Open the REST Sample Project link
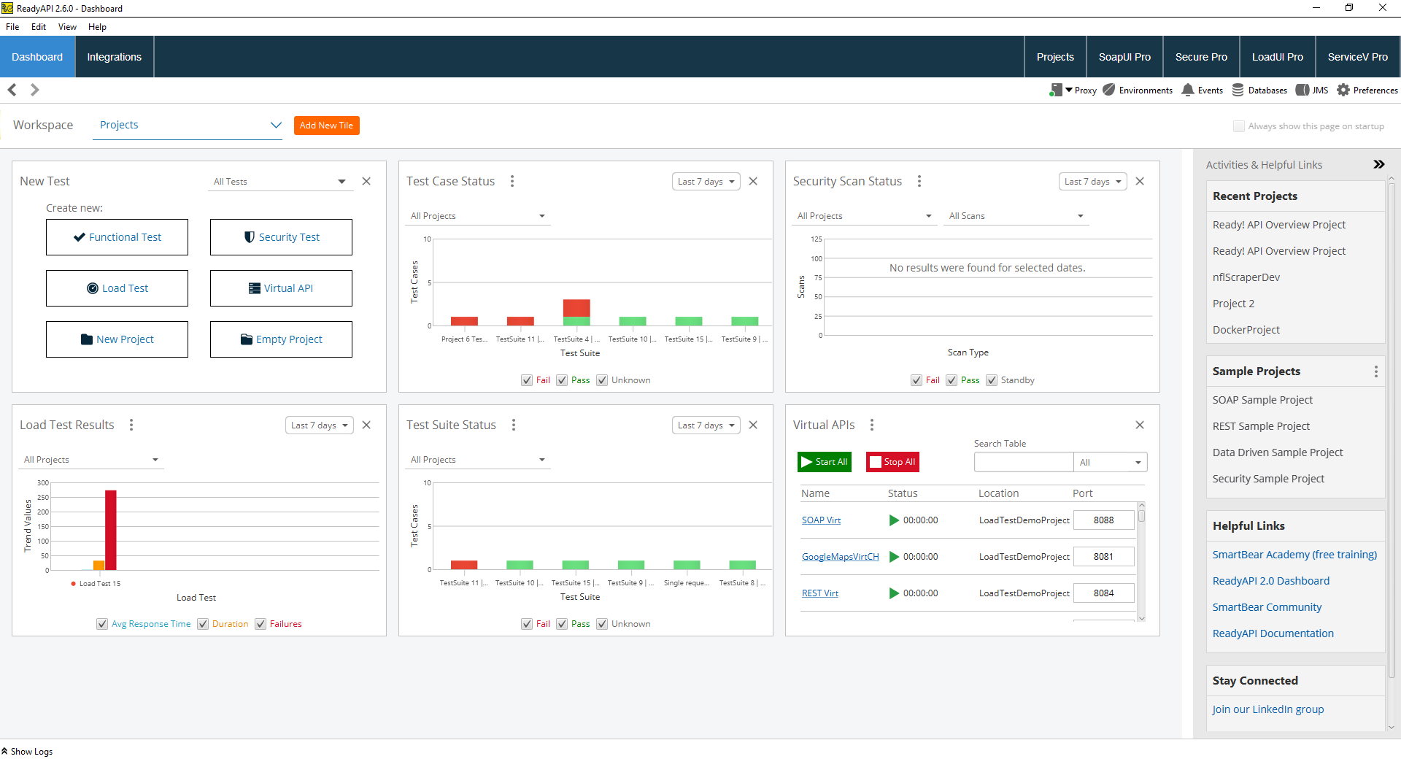The width and height of the screenshot is (1401, 759). [x=1261, y=425]
